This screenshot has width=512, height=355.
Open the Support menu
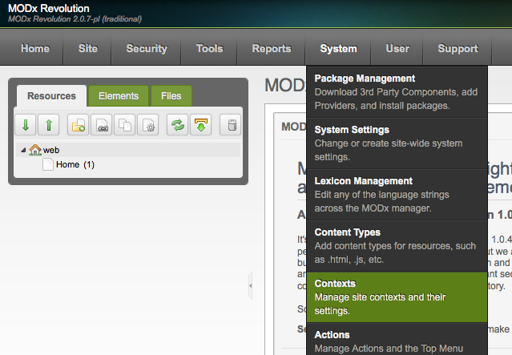pyautogui.click(x=458, y=48)
